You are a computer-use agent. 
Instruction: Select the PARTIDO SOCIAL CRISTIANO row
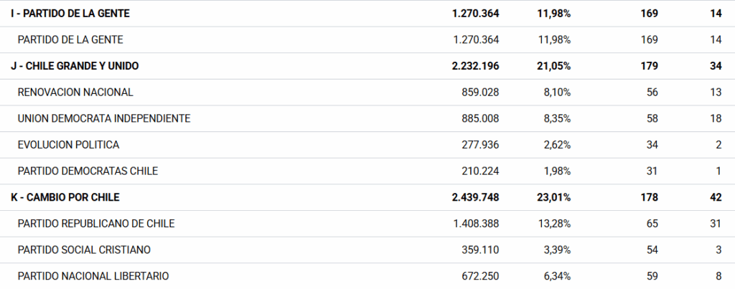click(x=84, y=250)
